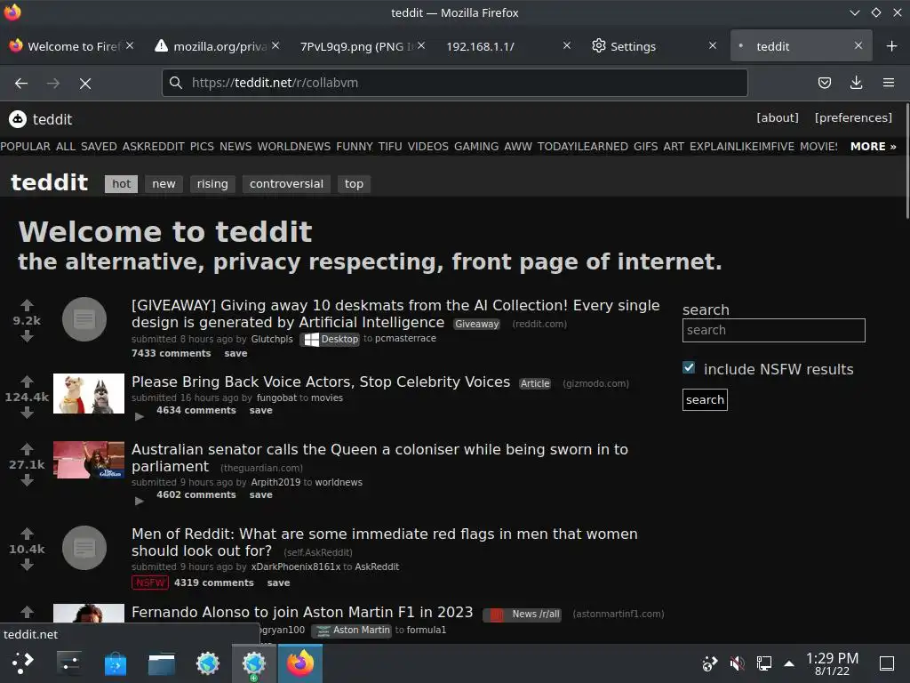Show hidden system tray icons arrow
The height and width of the screenshot is (683, 910).
789,663
